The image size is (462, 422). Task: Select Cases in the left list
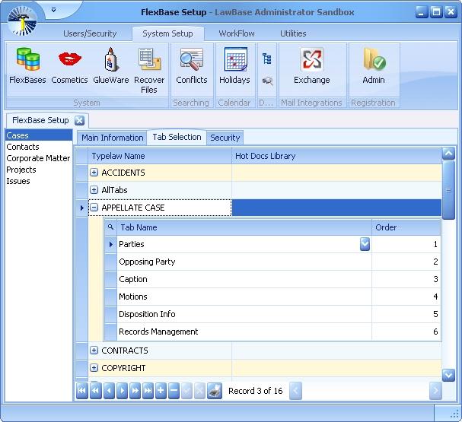(x=39, y=135)
